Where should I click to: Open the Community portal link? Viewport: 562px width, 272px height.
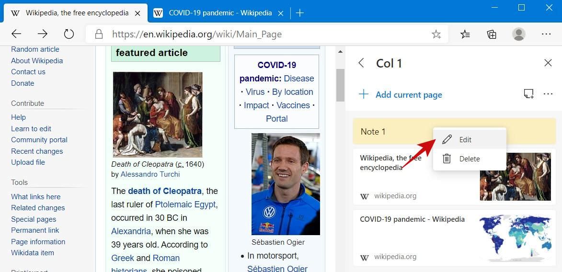point(39,140)
